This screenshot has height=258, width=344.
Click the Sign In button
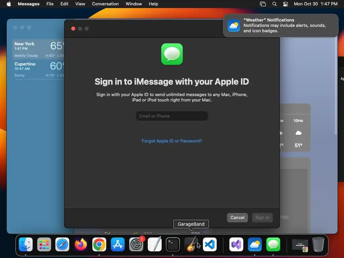(x=262, y=217)
